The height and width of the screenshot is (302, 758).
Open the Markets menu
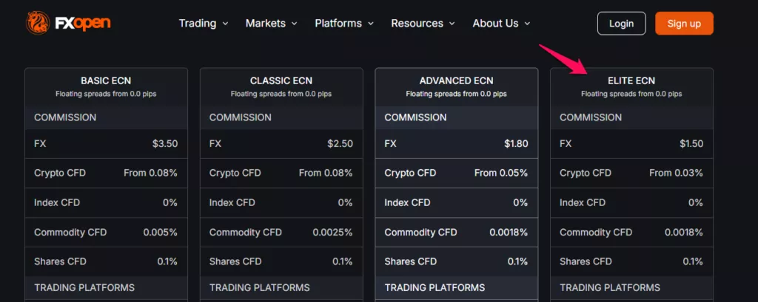coord(266,23)
